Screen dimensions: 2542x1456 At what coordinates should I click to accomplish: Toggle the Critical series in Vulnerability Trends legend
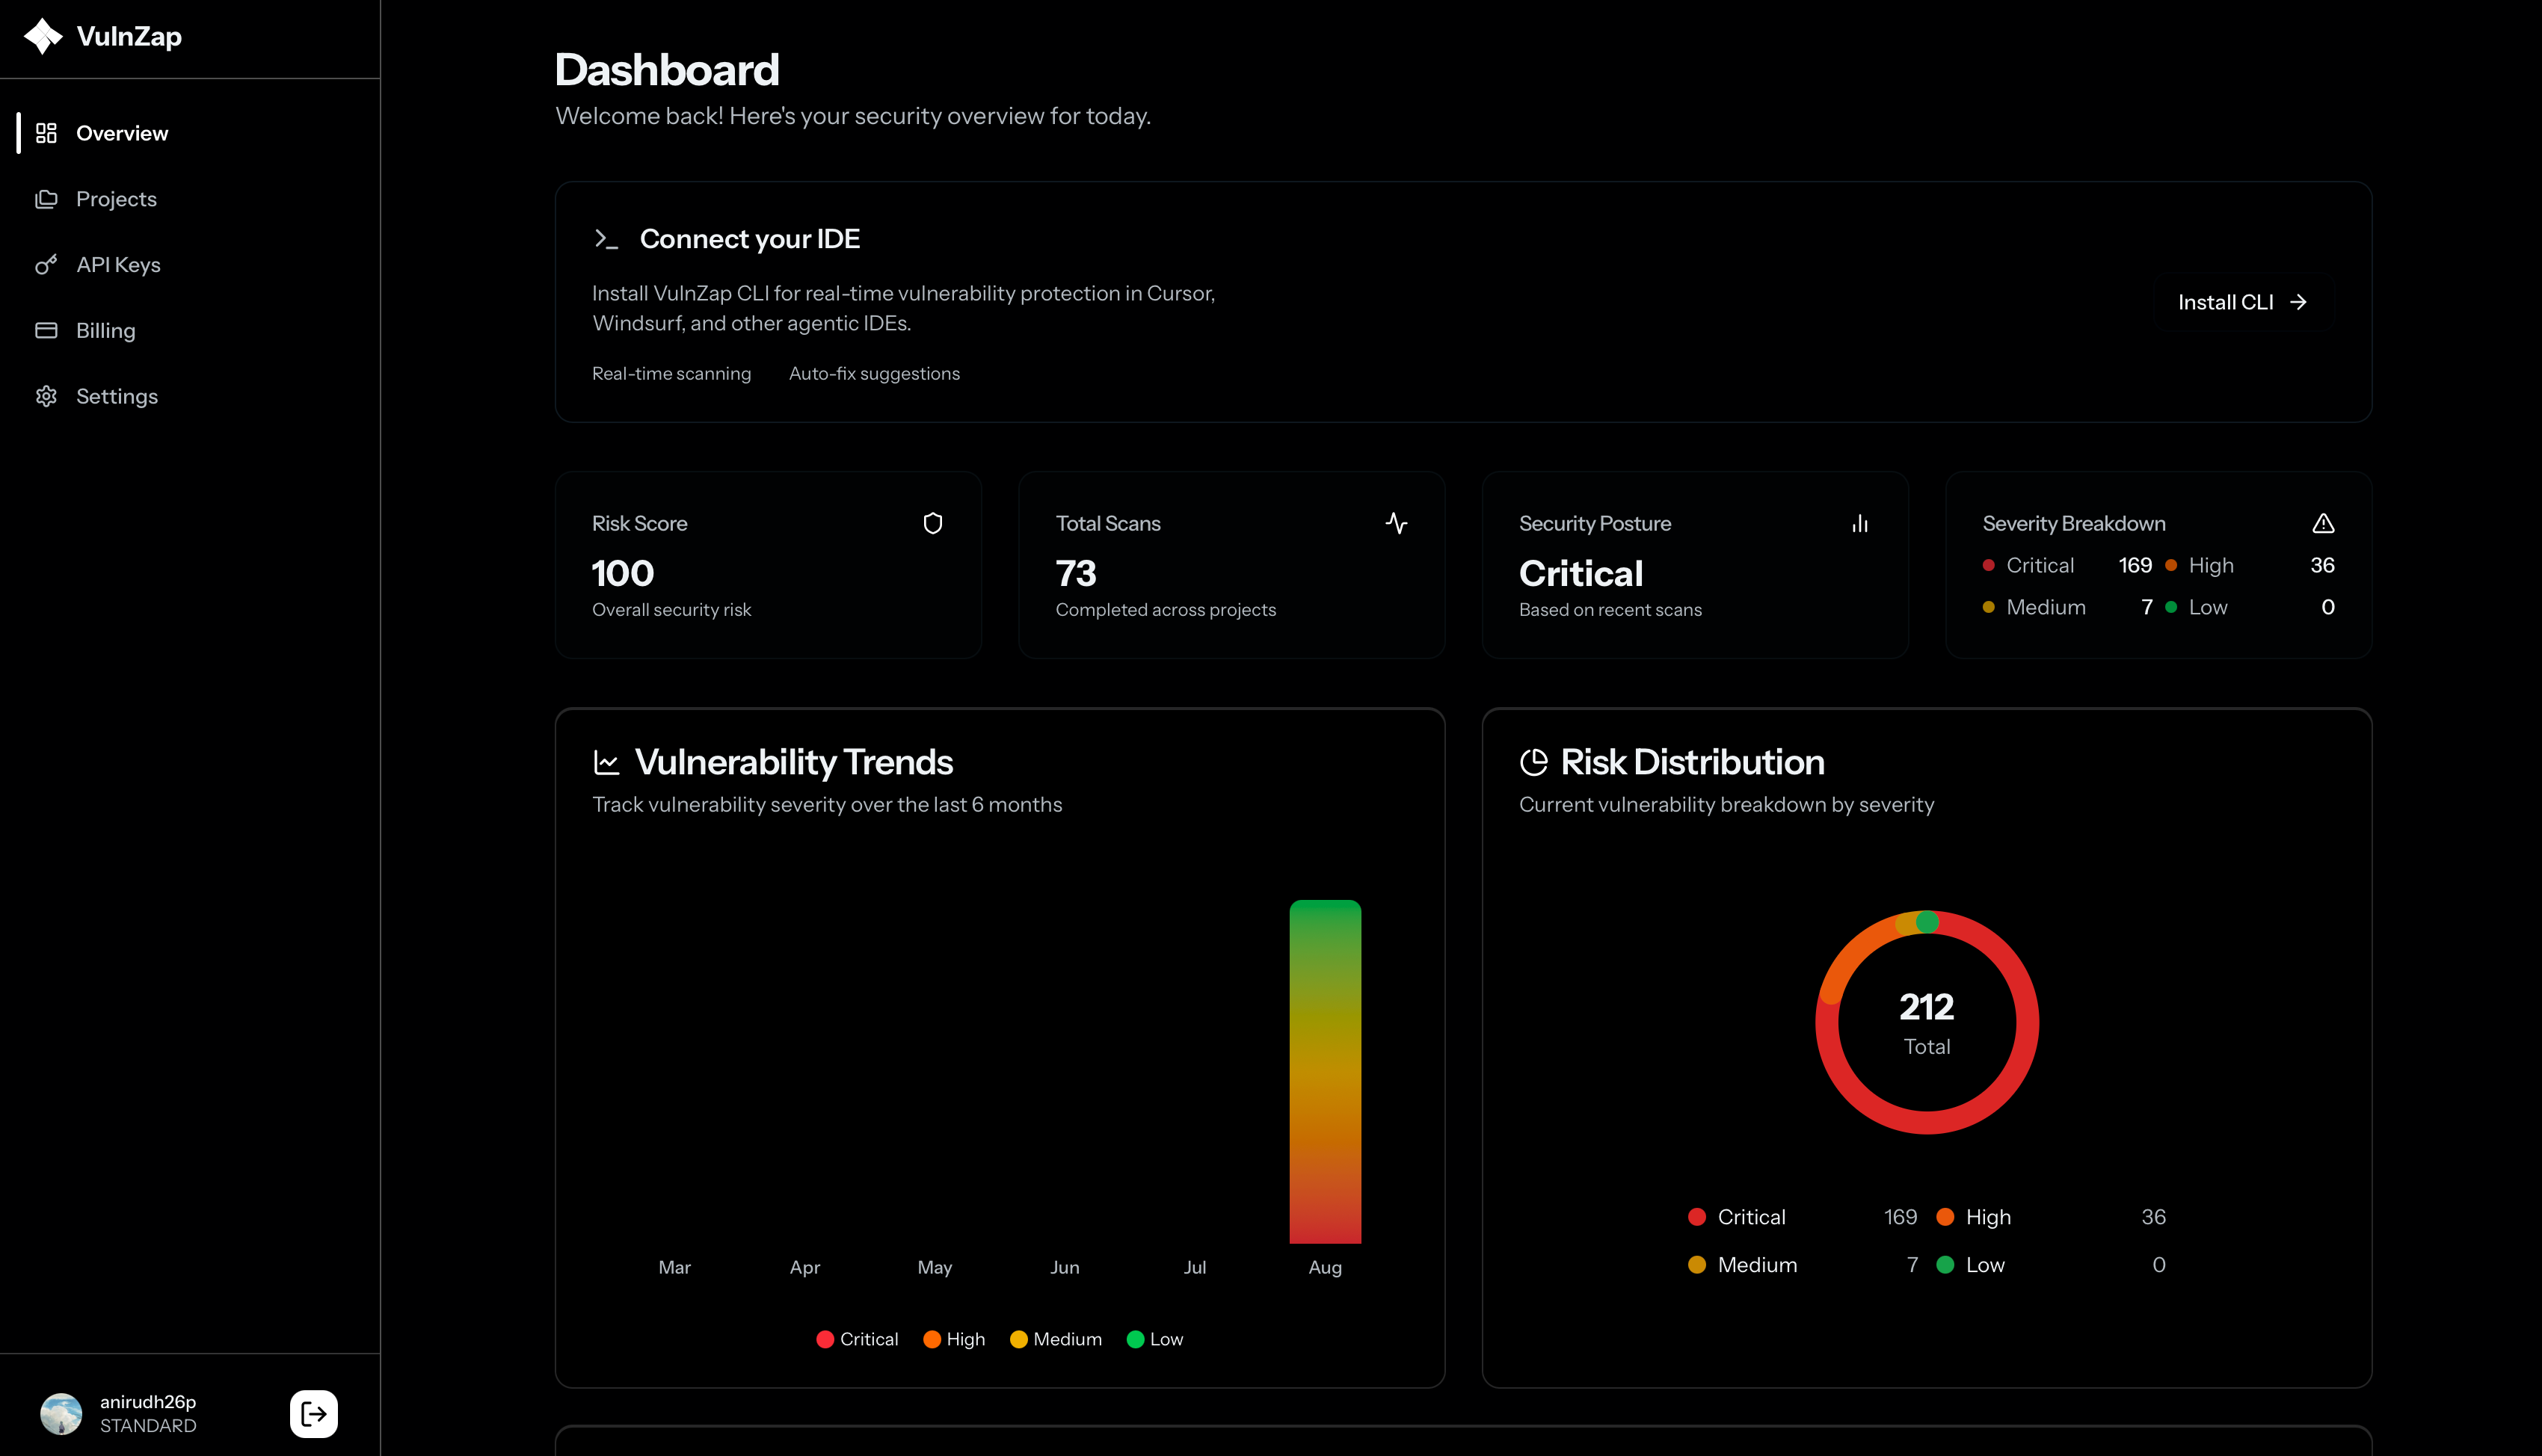(856, 1339)
